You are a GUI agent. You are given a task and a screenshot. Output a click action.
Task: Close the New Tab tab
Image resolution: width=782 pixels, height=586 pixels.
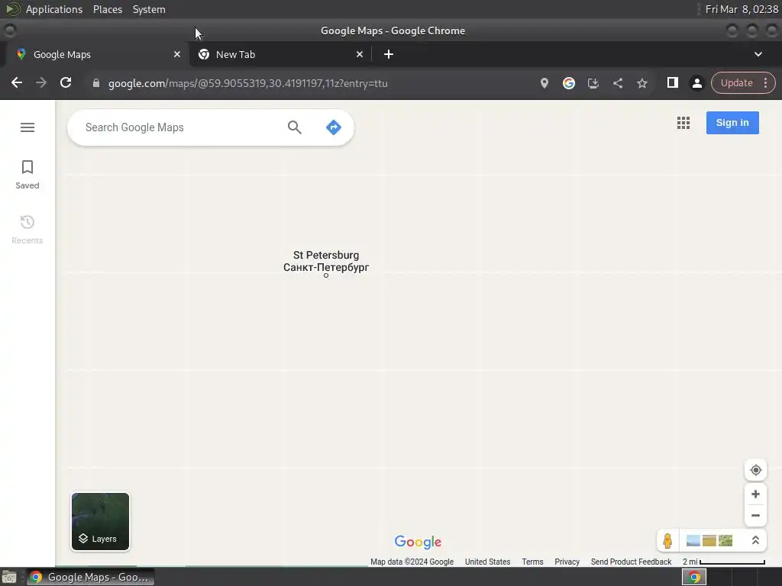360,54
